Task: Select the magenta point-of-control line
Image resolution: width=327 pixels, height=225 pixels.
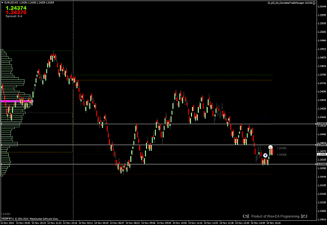Action: (17, 101)
